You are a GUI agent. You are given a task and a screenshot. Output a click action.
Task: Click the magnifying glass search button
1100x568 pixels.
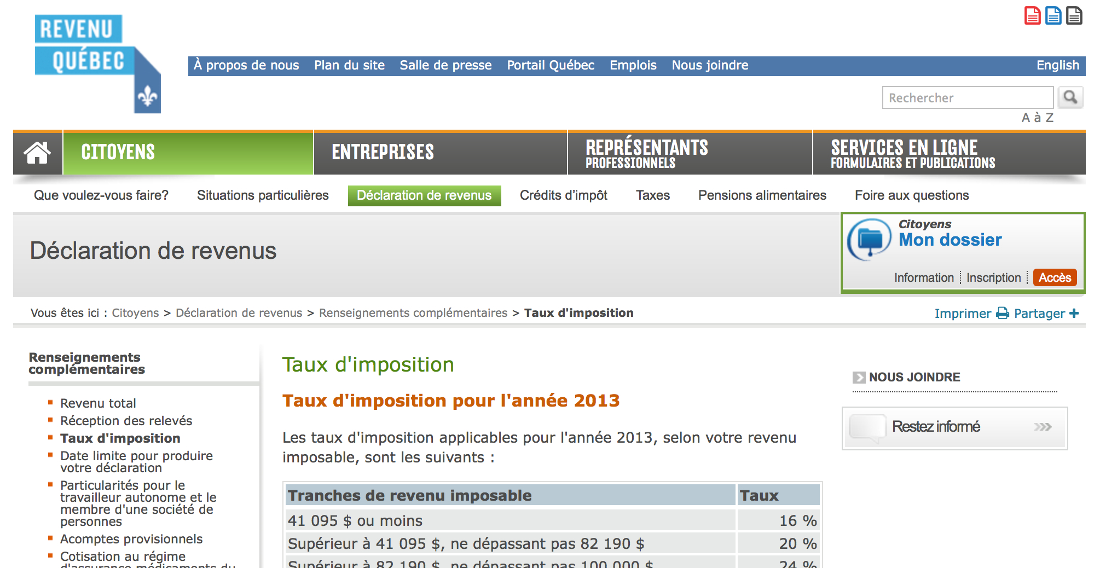1070,97
